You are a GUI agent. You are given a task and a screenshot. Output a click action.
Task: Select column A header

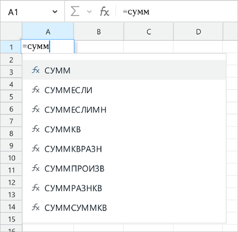[48, 31]
